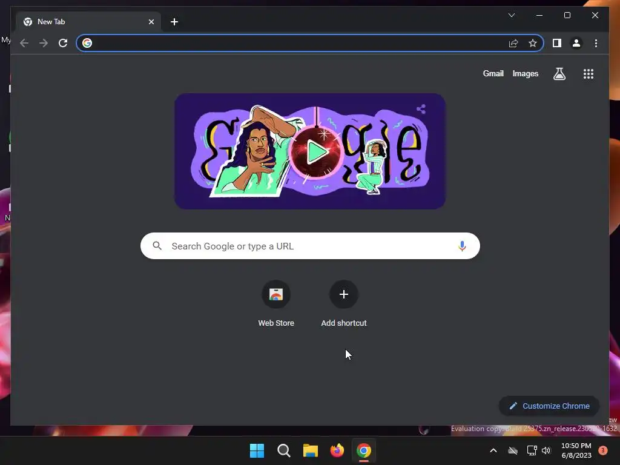Open Windows taskbar search
This screenshot has width=620, height=465.
283,450
